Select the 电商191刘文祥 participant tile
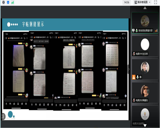The image size is (160, 128). tap(145, 45)
